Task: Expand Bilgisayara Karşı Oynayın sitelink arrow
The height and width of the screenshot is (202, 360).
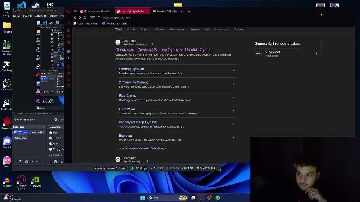Action: (x=233, y=124)
